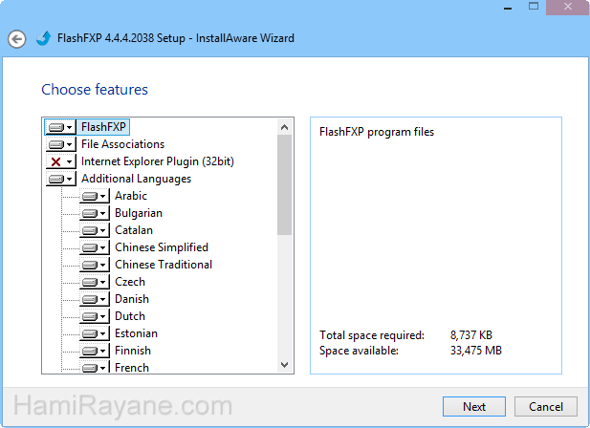
Task: Click the FlashFXP setup logo icon
Action: (x=44, y=38)
